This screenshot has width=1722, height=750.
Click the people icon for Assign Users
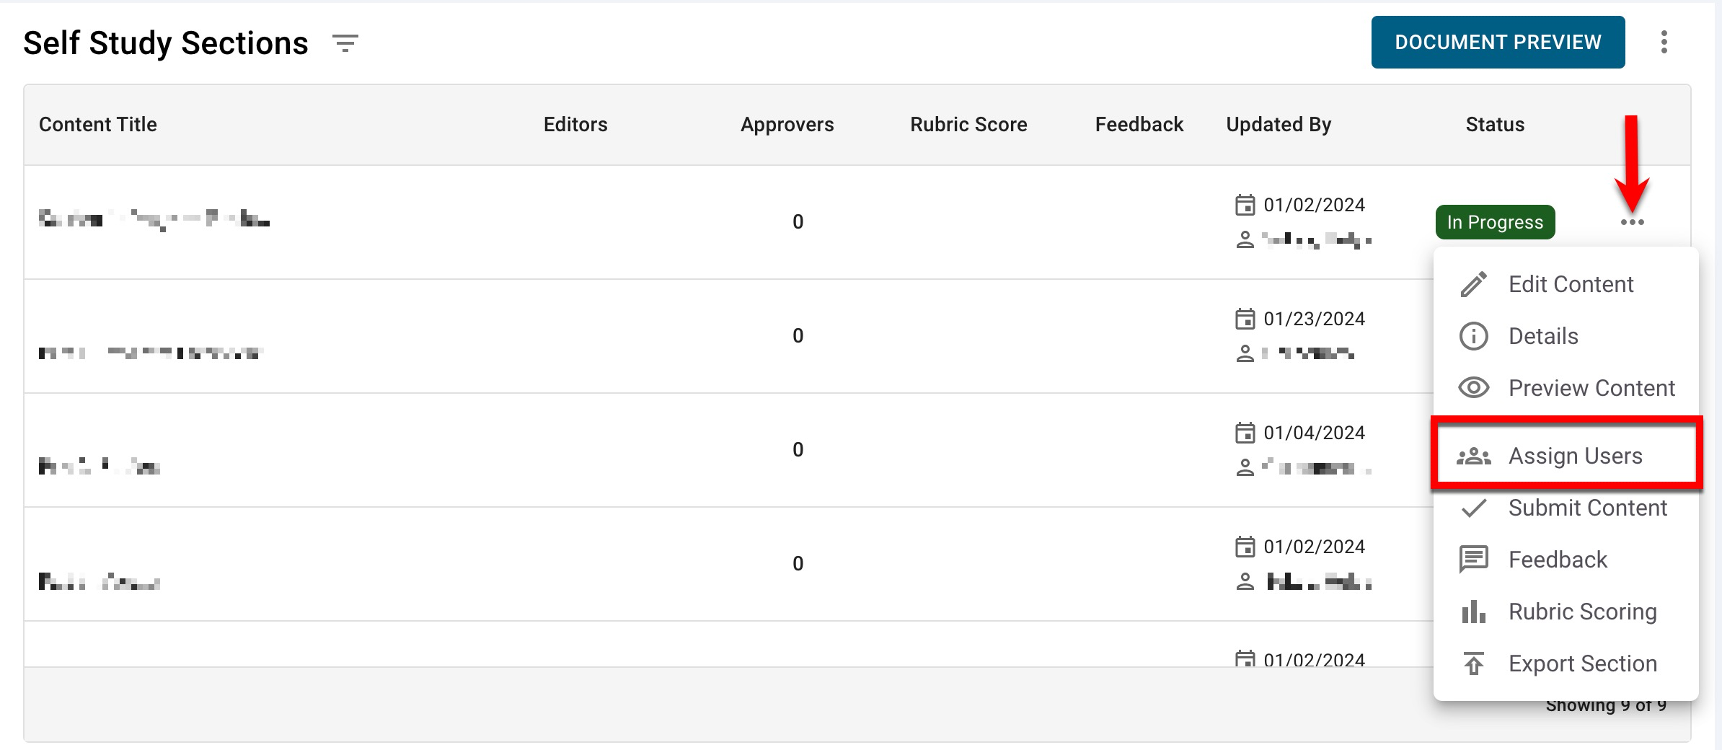[1473, 456]
